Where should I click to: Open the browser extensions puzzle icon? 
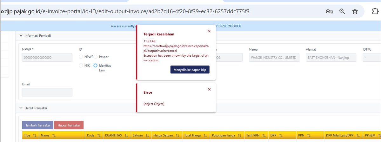coord(375,11)
